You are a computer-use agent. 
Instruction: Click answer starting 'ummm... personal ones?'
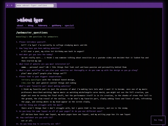[x=74, y=67]
